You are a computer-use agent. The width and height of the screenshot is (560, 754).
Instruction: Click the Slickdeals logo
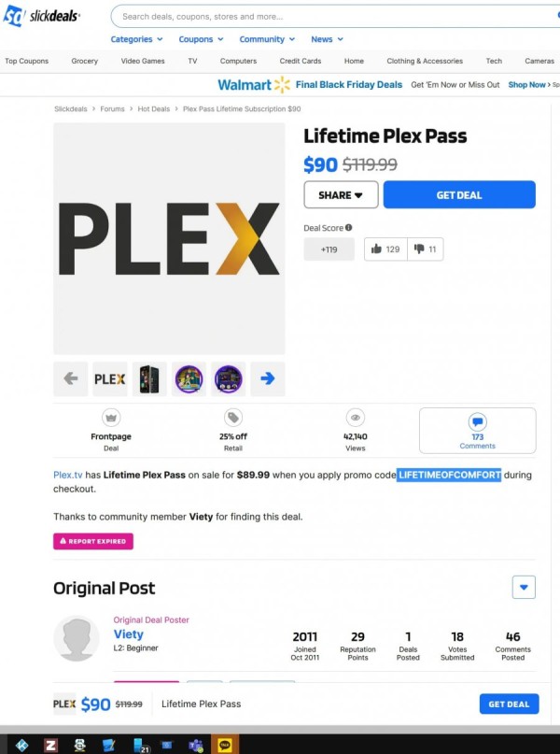tap(41, 16)
